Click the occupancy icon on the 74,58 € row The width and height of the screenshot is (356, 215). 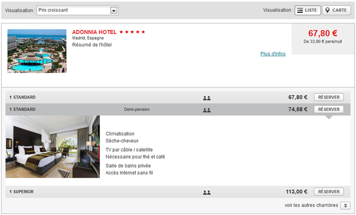pyautogui.click(x=207, y=110)
